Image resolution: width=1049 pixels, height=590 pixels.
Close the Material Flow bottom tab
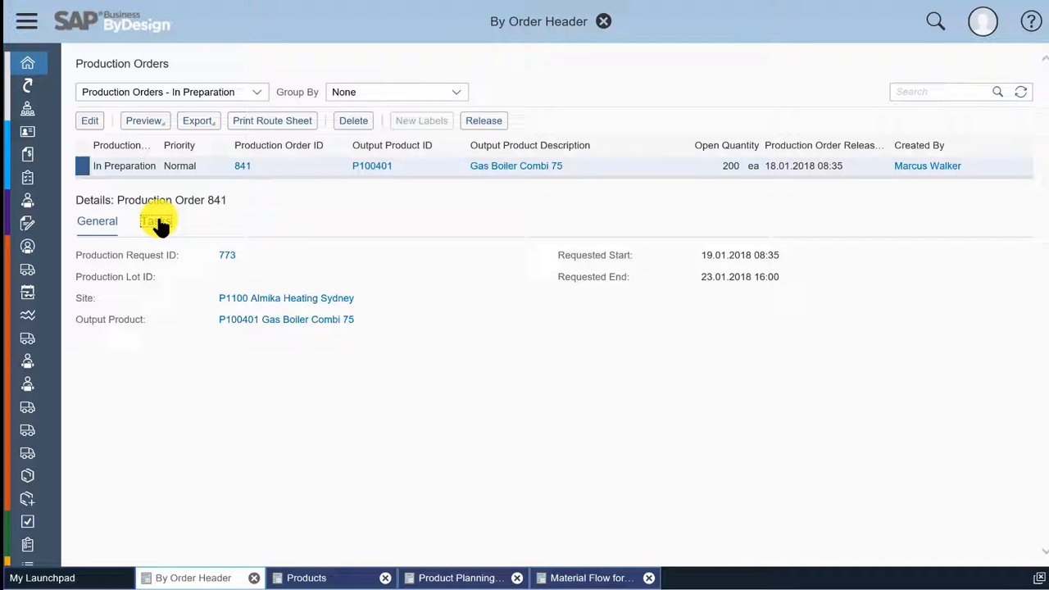tap(649, 578)
